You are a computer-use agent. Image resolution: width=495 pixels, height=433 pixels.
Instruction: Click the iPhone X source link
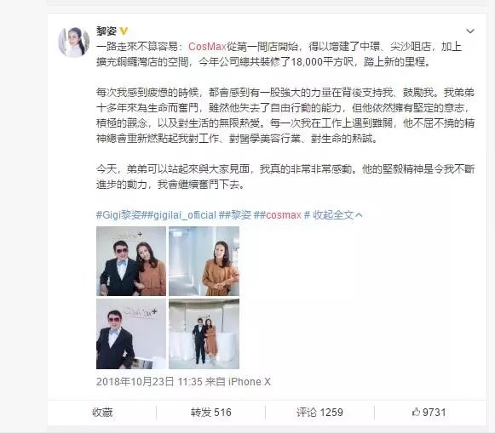[250, 382]
